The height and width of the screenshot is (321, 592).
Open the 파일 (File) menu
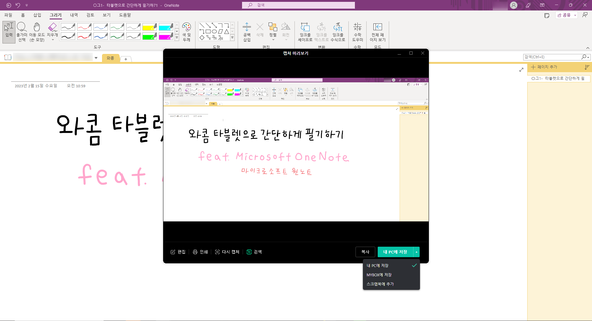8,15
